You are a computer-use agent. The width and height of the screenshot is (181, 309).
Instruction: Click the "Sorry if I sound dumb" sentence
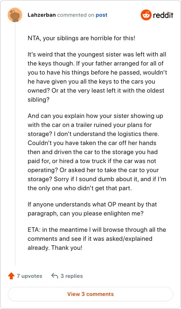click(97, 184)
